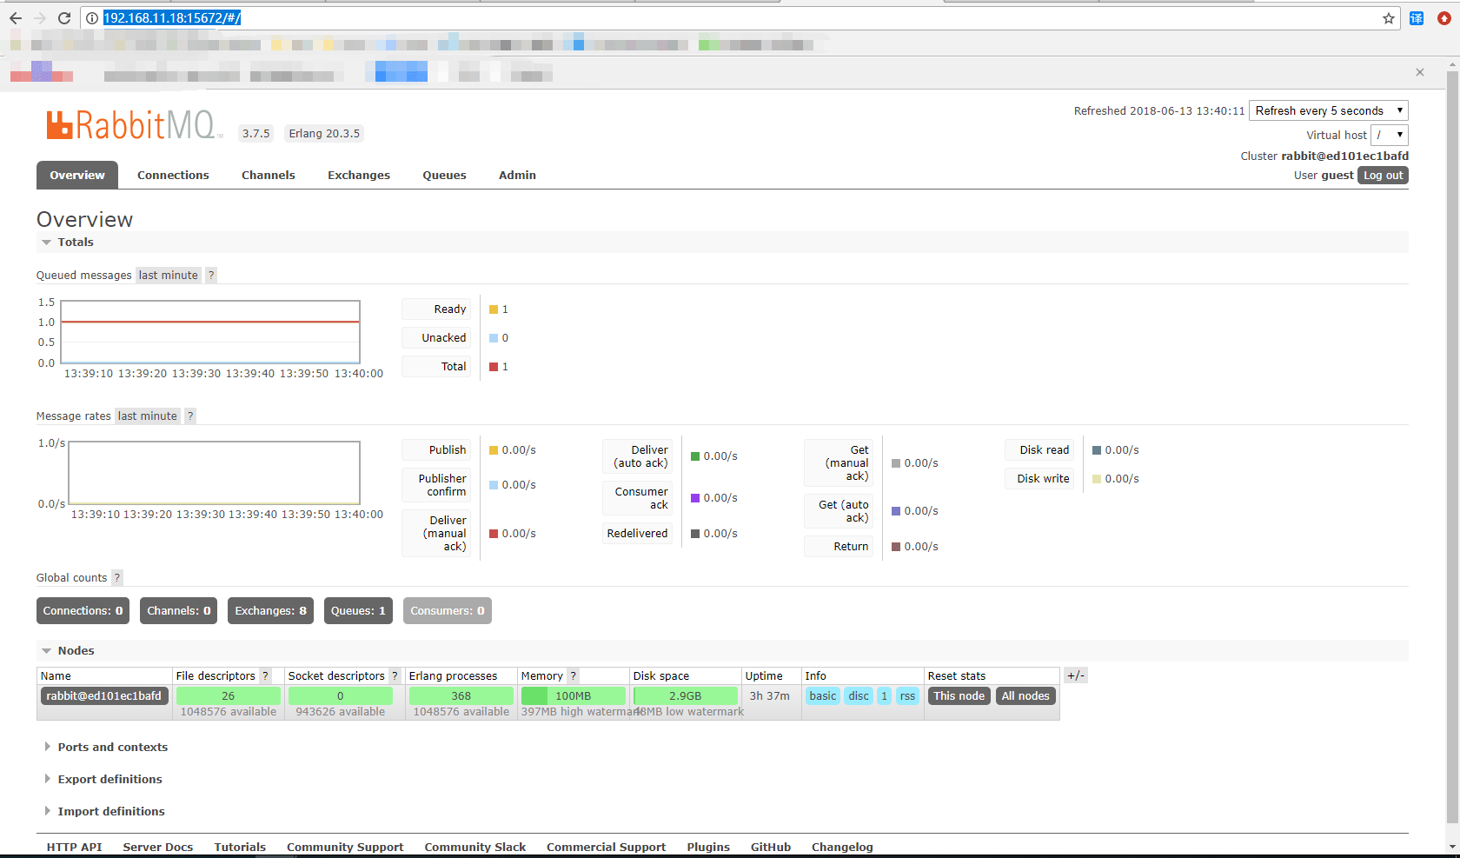This screenshot has height=858, width=1460.
Task: Click the RabbitMQ logo
Action: tap(132, 125)
